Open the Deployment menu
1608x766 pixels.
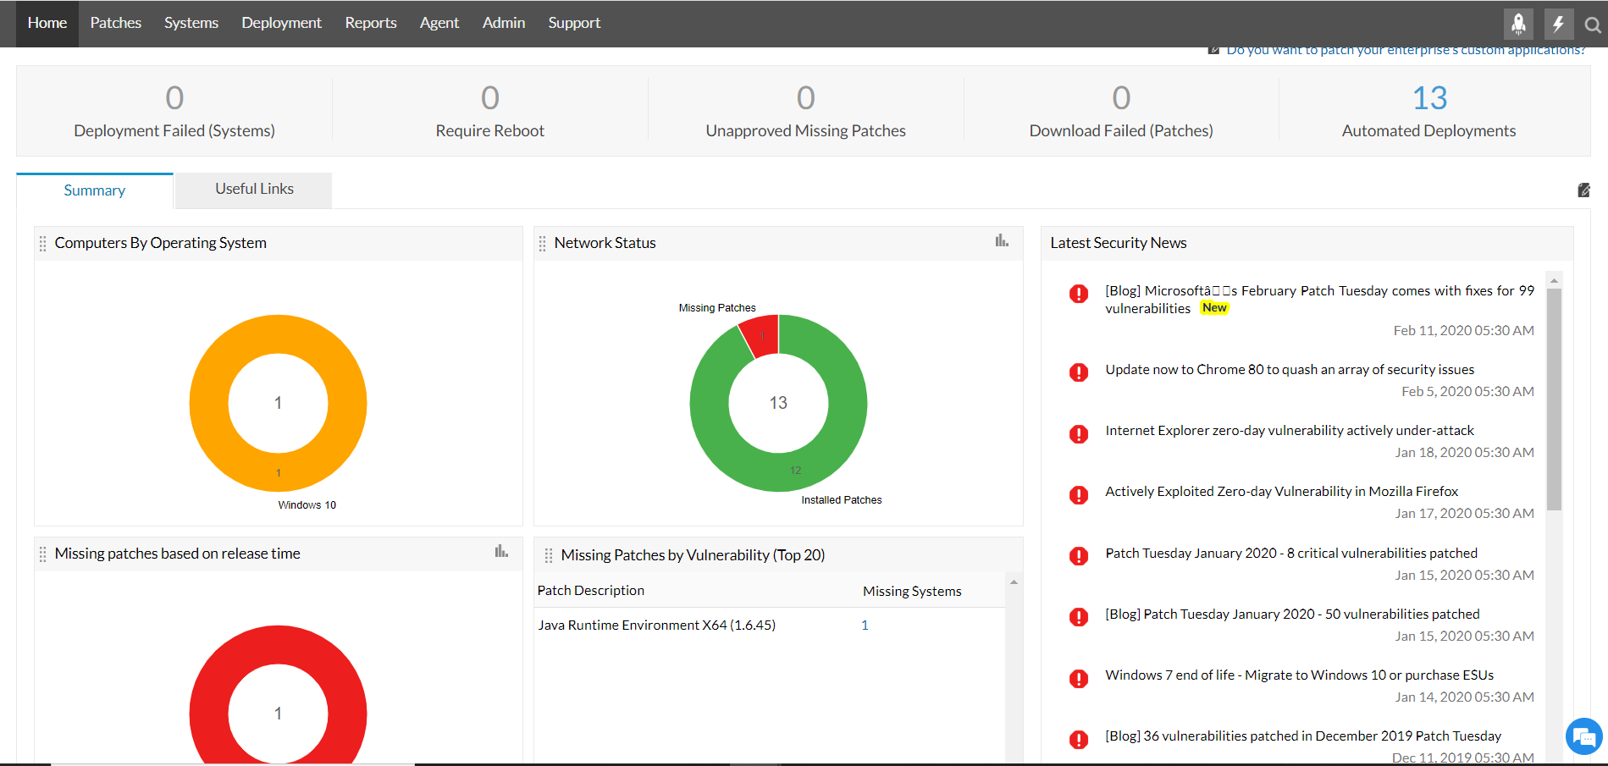tap(281, 23)
